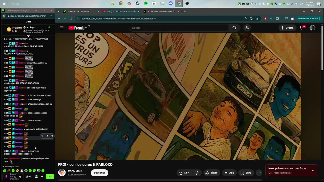
Task: Delete the highlighted javitagc chat message
Action: click(52, 136)
